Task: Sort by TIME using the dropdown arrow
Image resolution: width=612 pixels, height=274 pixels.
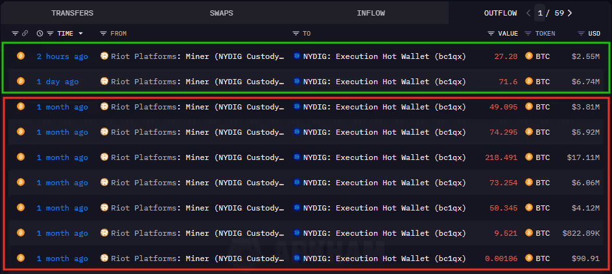Action: pos(81,34)
